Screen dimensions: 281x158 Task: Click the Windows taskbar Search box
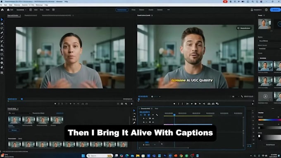pos(100,156)
